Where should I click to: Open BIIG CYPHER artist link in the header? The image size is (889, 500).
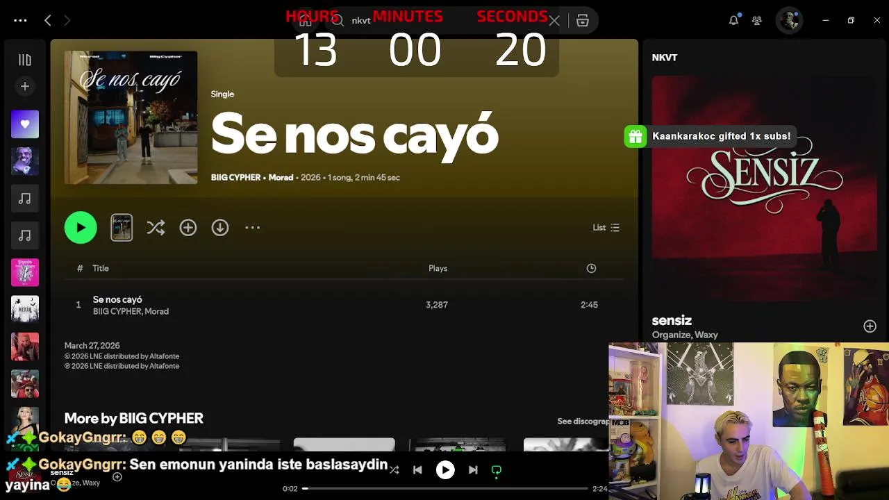pos(235,178)
